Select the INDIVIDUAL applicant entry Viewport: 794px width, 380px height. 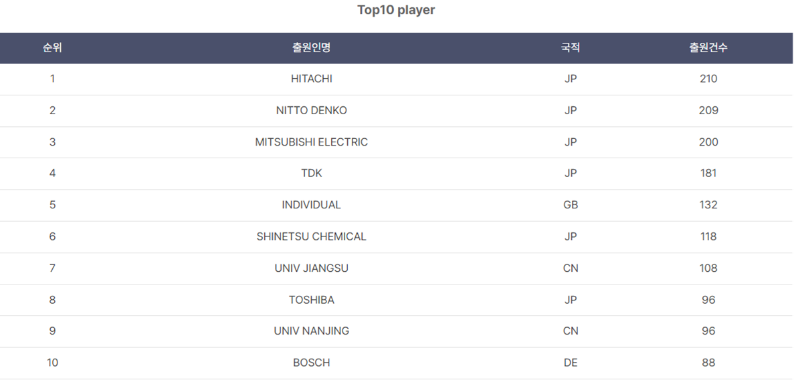(x=311, y=205)
